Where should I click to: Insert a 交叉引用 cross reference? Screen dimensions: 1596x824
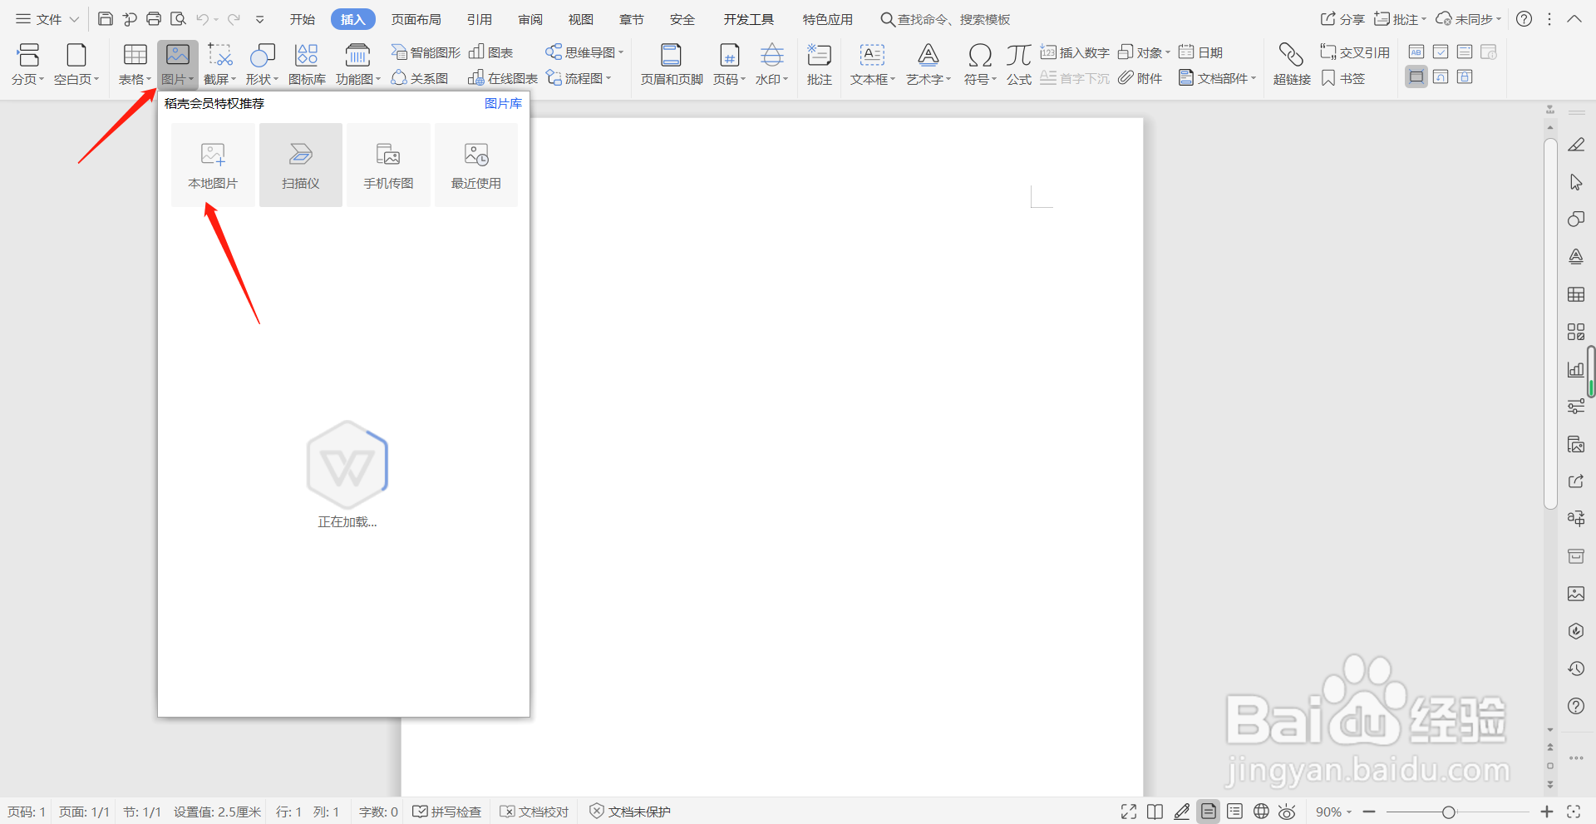[1355, 52]
